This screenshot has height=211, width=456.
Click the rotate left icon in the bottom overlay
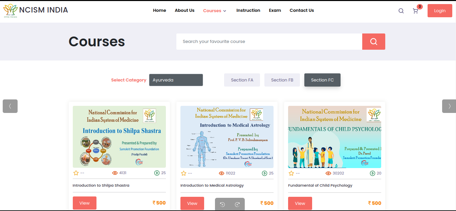click(x=222, y=204)
